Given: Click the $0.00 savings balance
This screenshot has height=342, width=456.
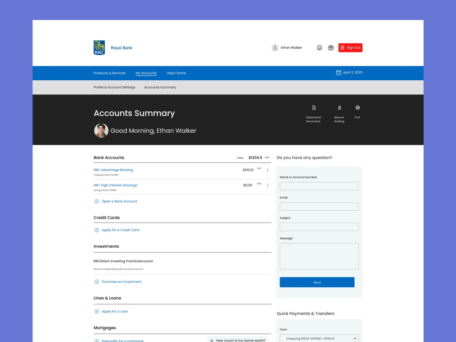Looking at the screenshot, I should pos(248,185).
